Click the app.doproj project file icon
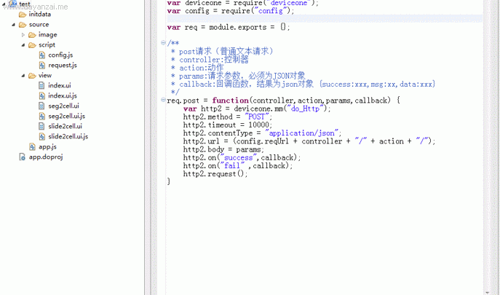The width and height of the screenshot is (500, 295). pos(23,157)
